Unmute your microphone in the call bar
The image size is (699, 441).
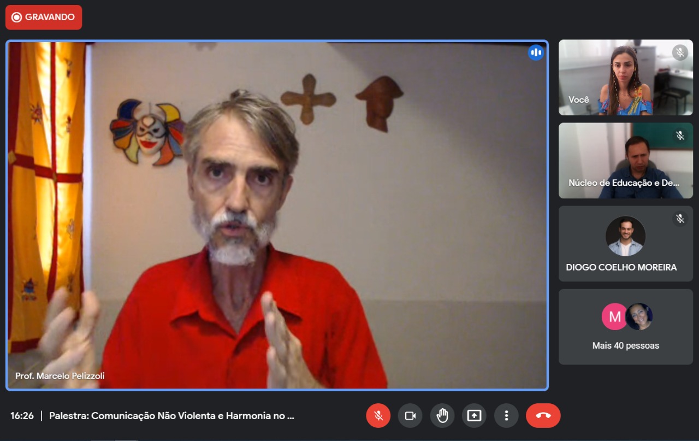(x=378, y=416)
